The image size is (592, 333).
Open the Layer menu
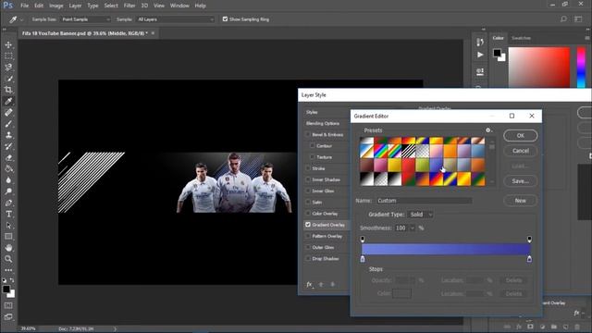pos(75,6)
